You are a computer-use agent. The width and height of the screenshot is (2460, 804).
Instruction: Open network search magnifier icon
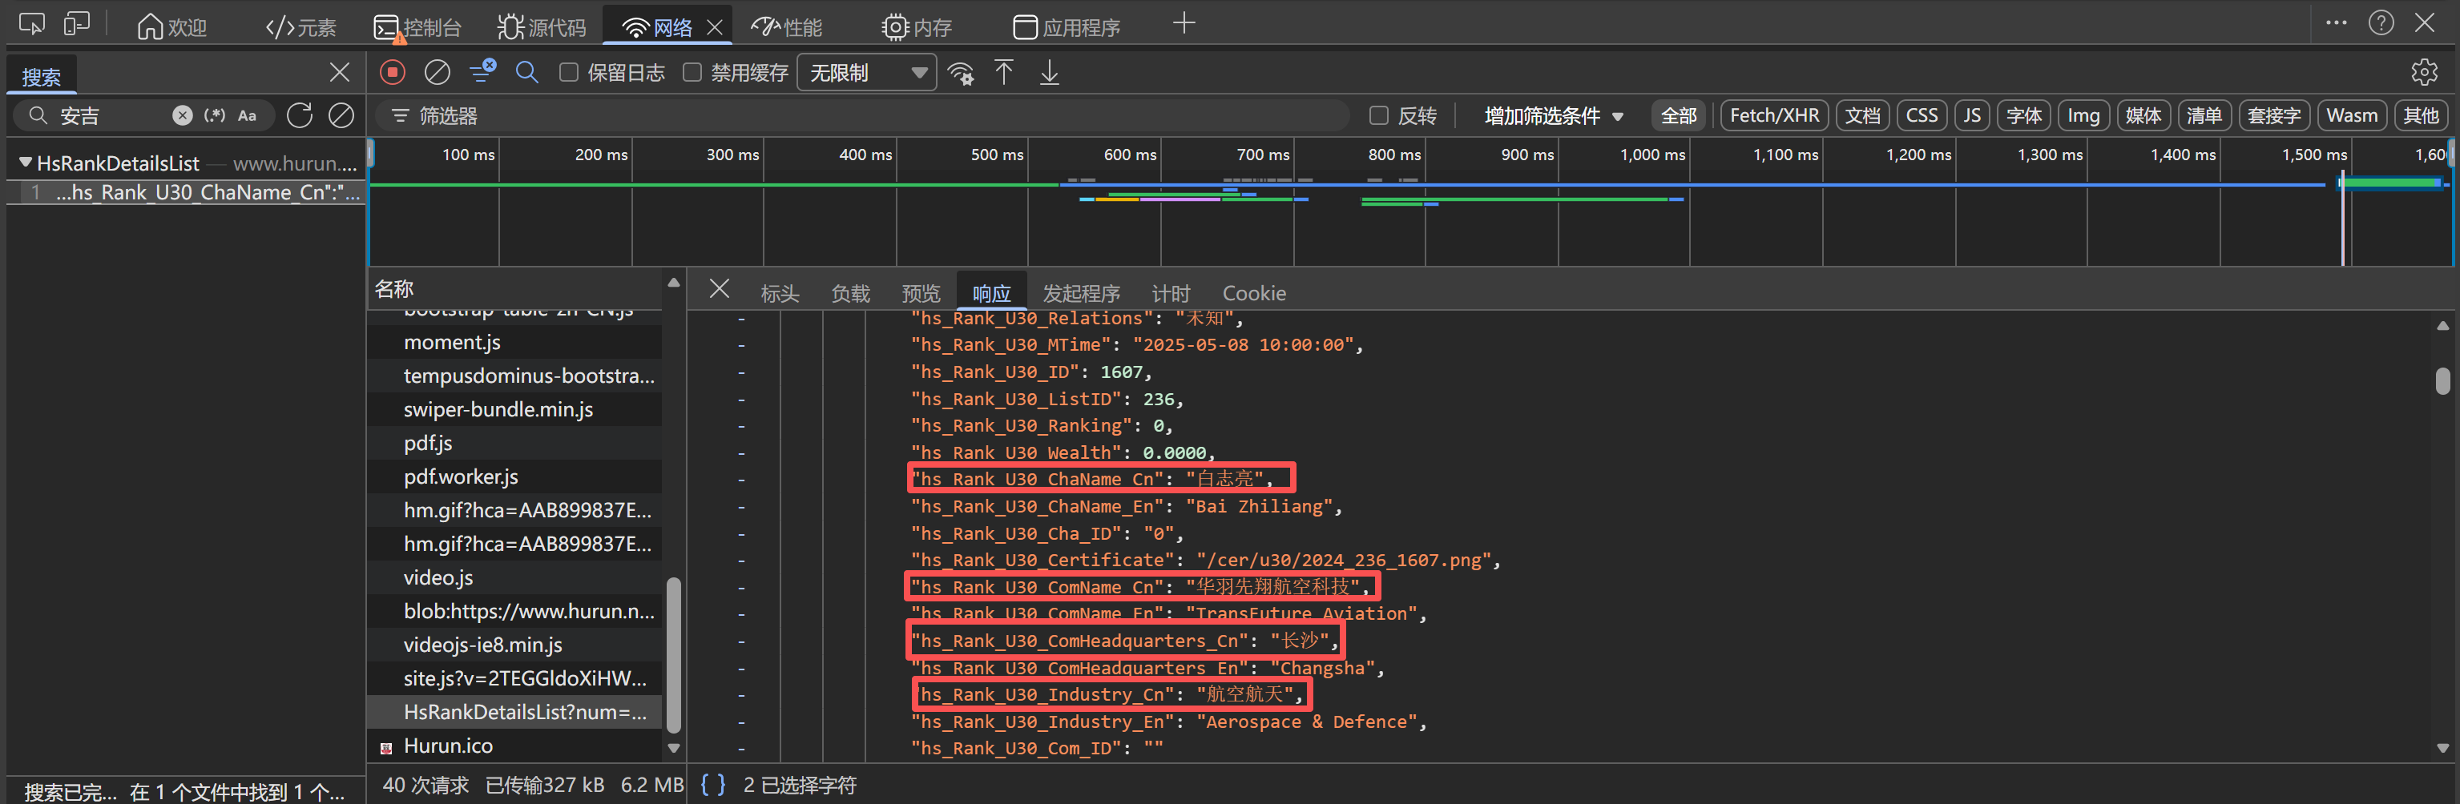(527, 73)
